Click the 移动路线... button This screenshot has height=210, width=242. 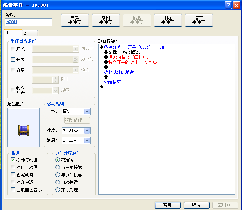(77, 120)
